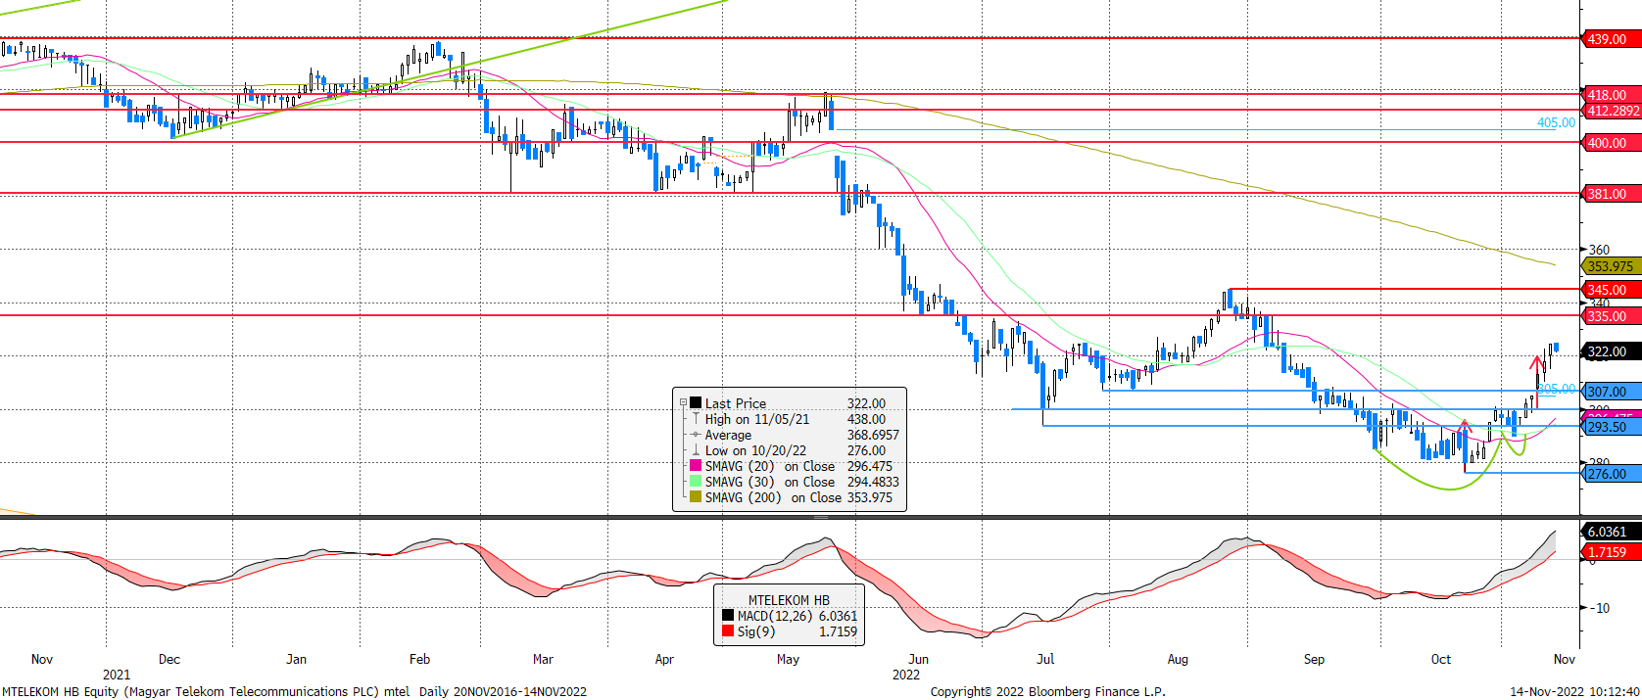Click the '360' price axis label
Viewport: 1642px width, 700px height.
[1599, 250]
